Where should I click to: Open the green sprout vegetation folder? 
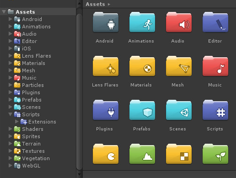215,154
